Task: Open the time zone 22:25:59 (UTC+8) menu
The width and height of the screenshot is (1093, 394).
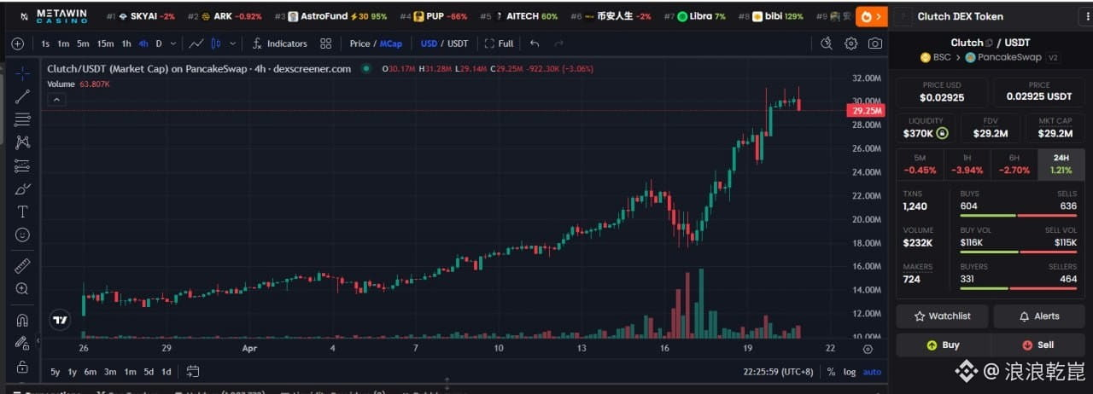Action: click(777, 372)
